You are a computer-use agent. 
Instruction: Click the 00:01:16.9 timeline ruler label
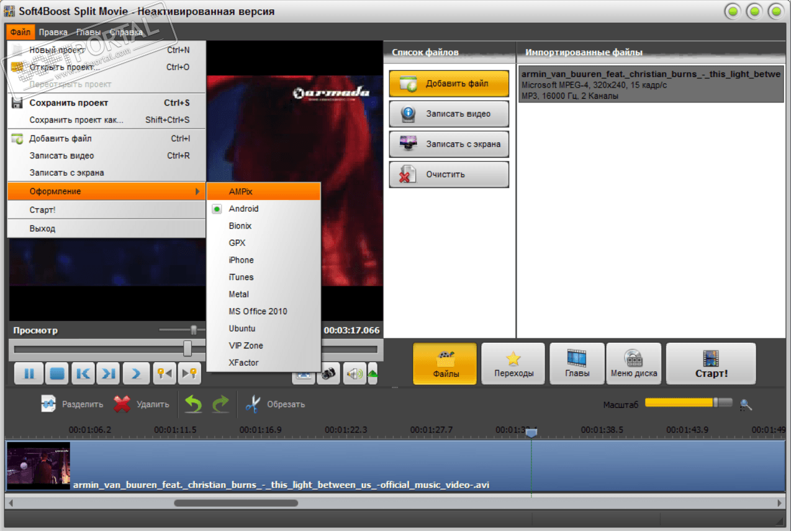260,430
